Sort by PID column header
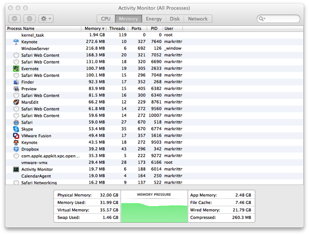 [154, 28]
